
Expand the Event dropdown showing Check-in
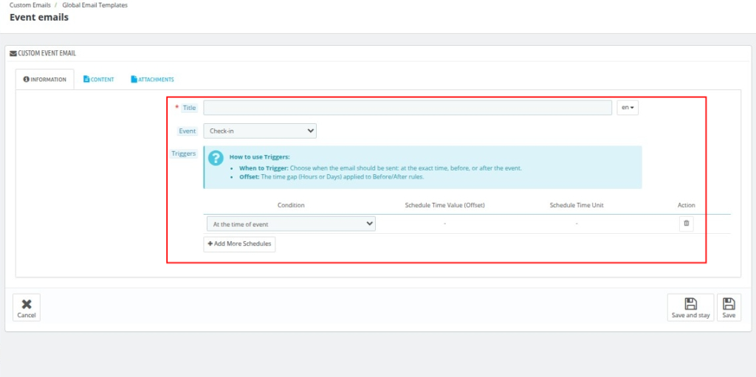point(260,131)
